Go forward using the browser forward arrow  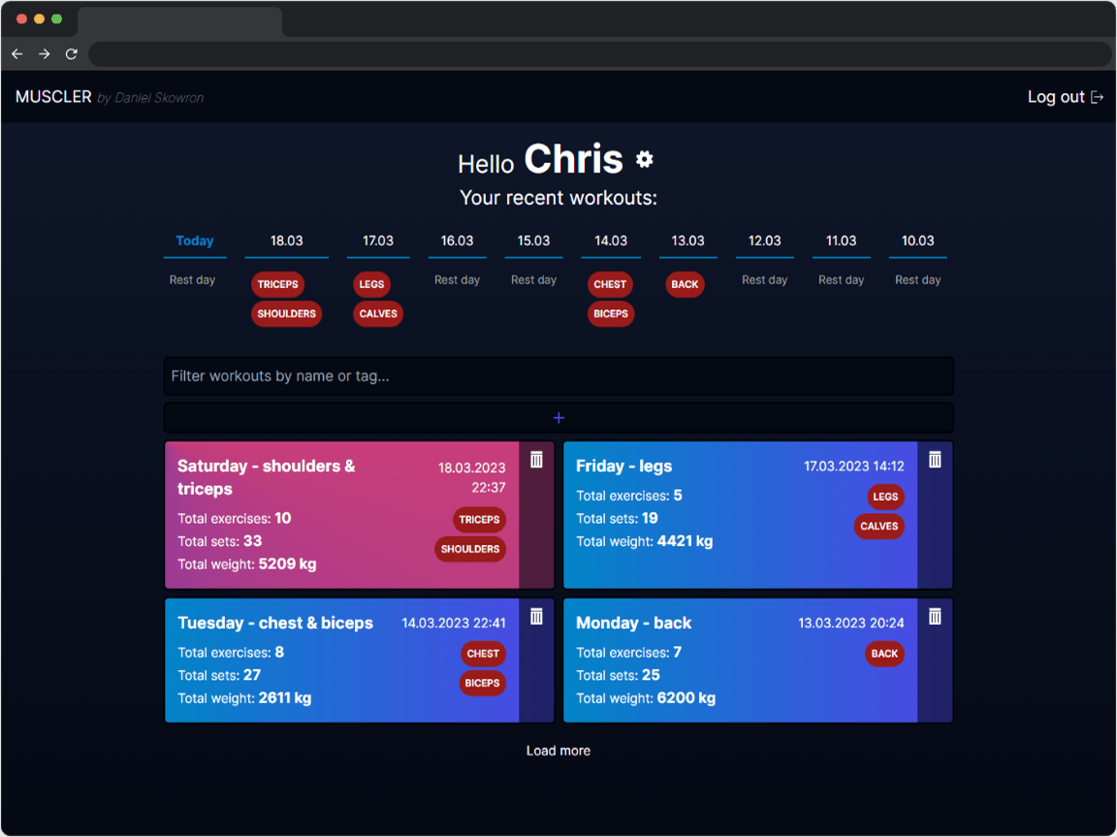pos(44,54)
